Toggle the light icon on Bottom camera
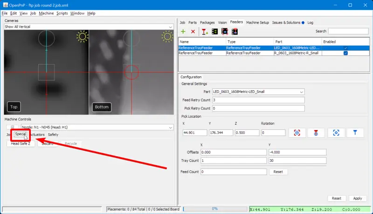Image resolution: width=373 pixels, height=214 pixels. pos(167,36)
